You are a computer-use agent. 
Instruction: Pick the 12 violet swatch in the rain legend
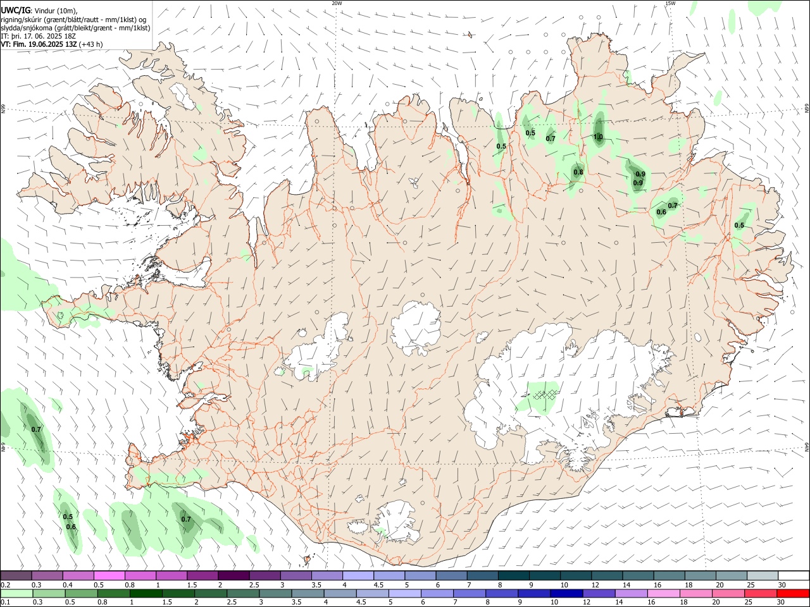point(598,593)
